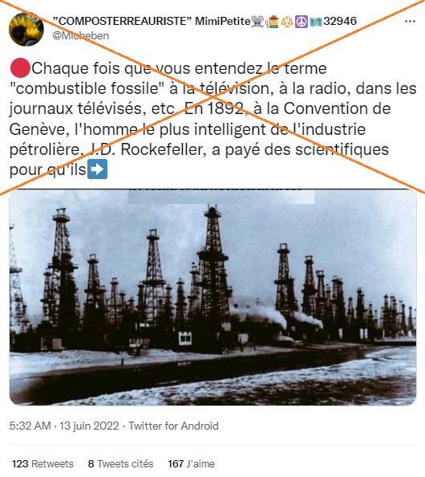The width and height of the screenshot is (425, 477).
Task: Open the COMPOSTERREAURISTE MimiPetite display name
Action: pyautogui.click(x=152, y=22)
